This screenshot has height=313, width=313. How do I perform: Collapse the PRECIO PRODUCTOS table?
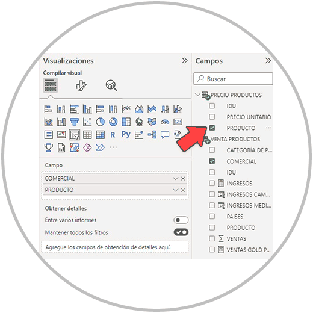[198, 95]
